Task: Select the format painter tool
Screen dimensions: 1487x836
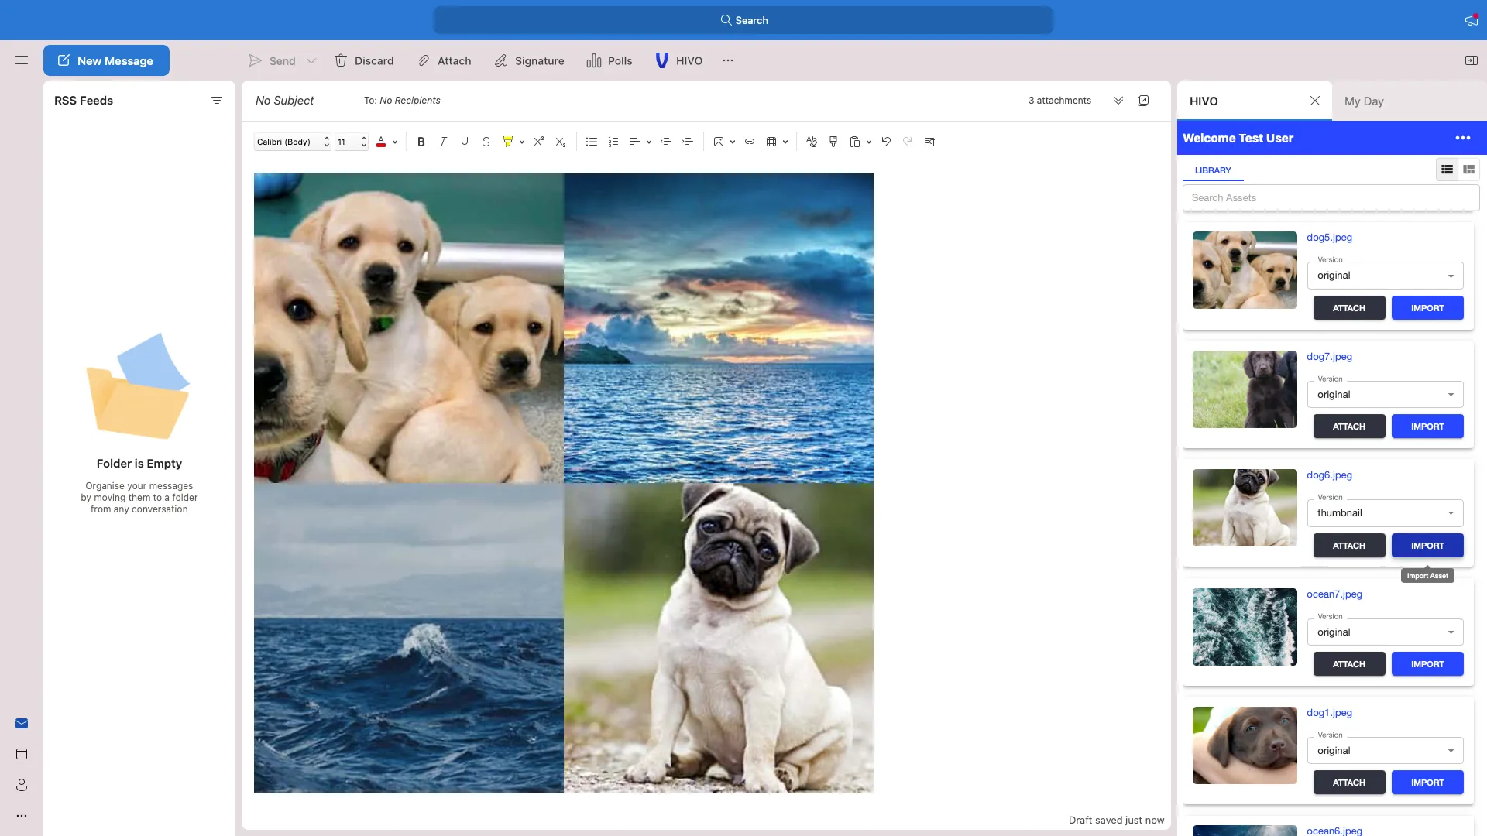Action: [833, 142]
